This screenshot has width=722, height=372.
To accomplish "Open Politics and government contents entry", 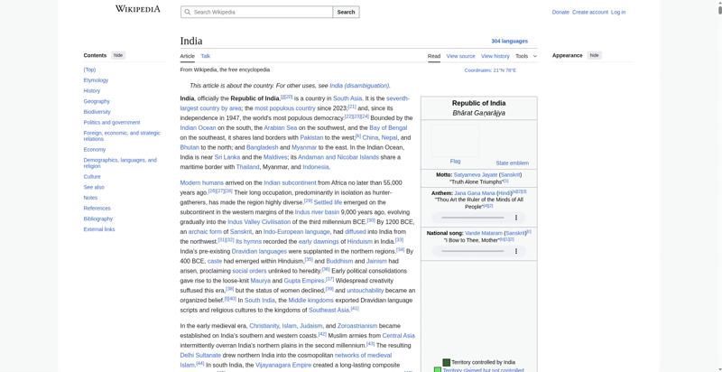I will click(x=111, y=123).
